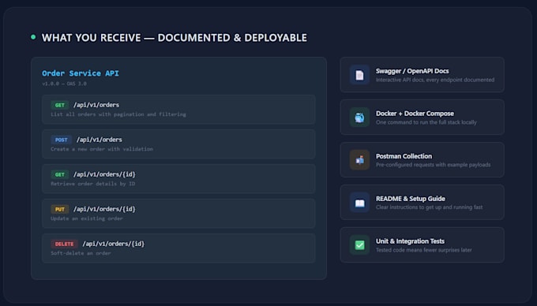Click the /api/v1/orders/{id} path in DELETE row
The height and width of the screenshot is (306, 537).
tap(114, 244)
